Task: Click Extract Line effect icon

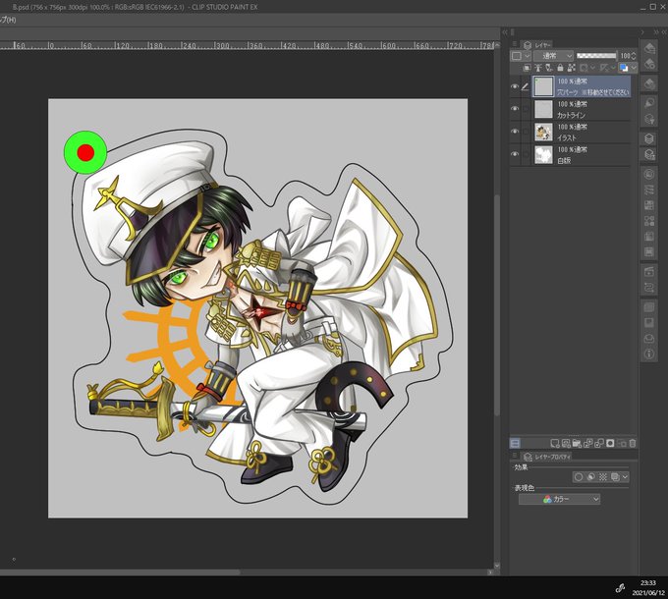Action: point(590,477)
